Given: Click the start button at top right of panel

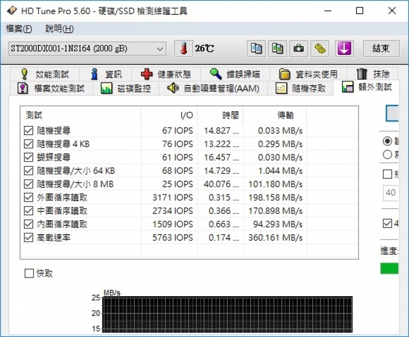Looking at the screenshot, I should (393, 113).
